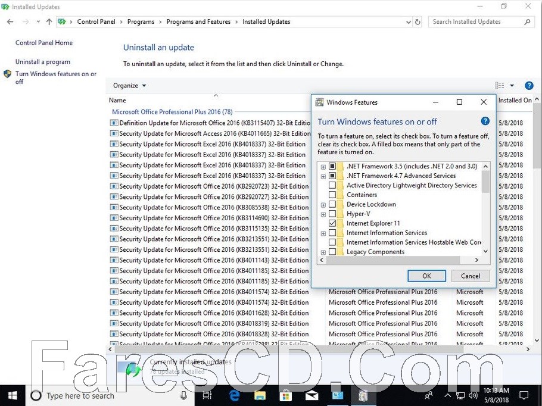The height and width of the screenshot is (406, 542).
Task: Click the magnifier icon in search box
Action: pyautogui.click(x=527, y=22)
